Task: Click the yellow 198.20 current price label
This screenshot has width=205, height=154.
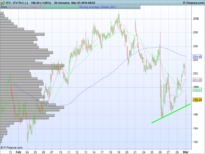Action: [x=197, y=99]
